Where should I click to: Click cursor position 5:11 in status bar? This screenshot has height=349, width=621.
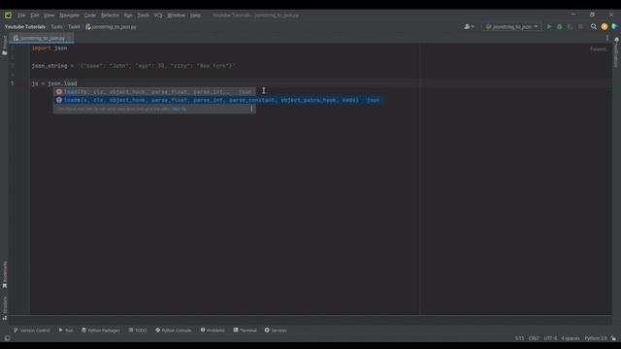coord(519,338)
